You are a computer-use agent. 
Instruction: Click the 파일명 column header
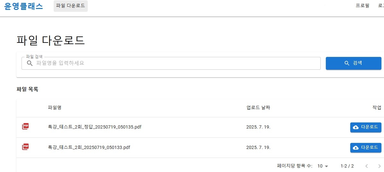click(55, 108)
